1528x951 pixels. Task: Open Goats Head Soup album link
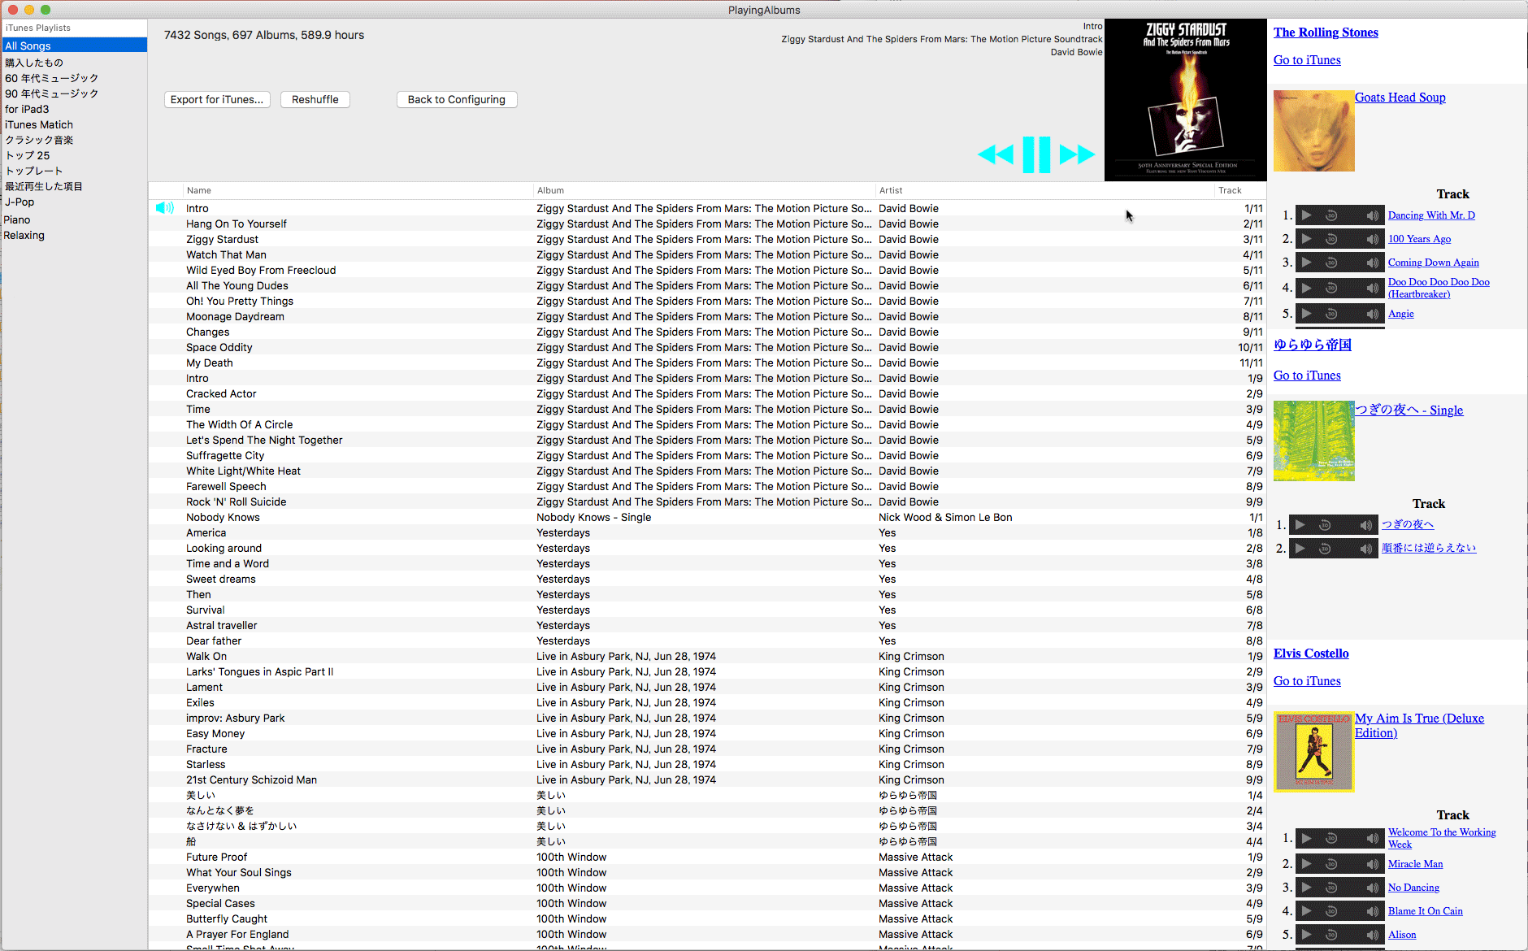1400,98
